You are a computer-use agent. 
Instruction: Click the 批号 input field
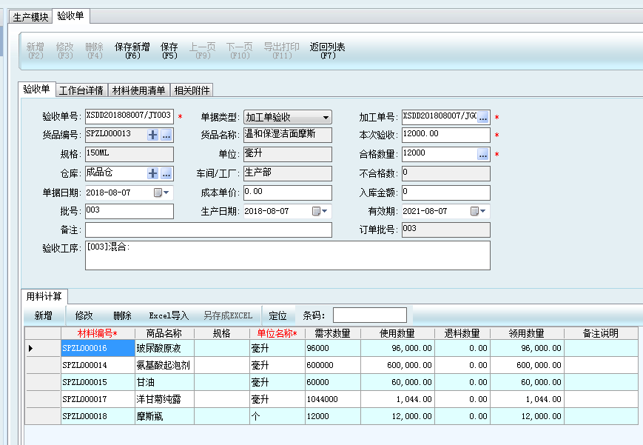click(x=129, y=211)
